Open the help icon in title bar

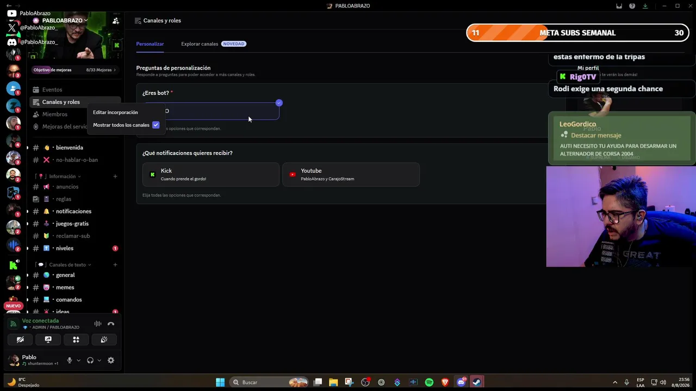(x=632, y=6)
